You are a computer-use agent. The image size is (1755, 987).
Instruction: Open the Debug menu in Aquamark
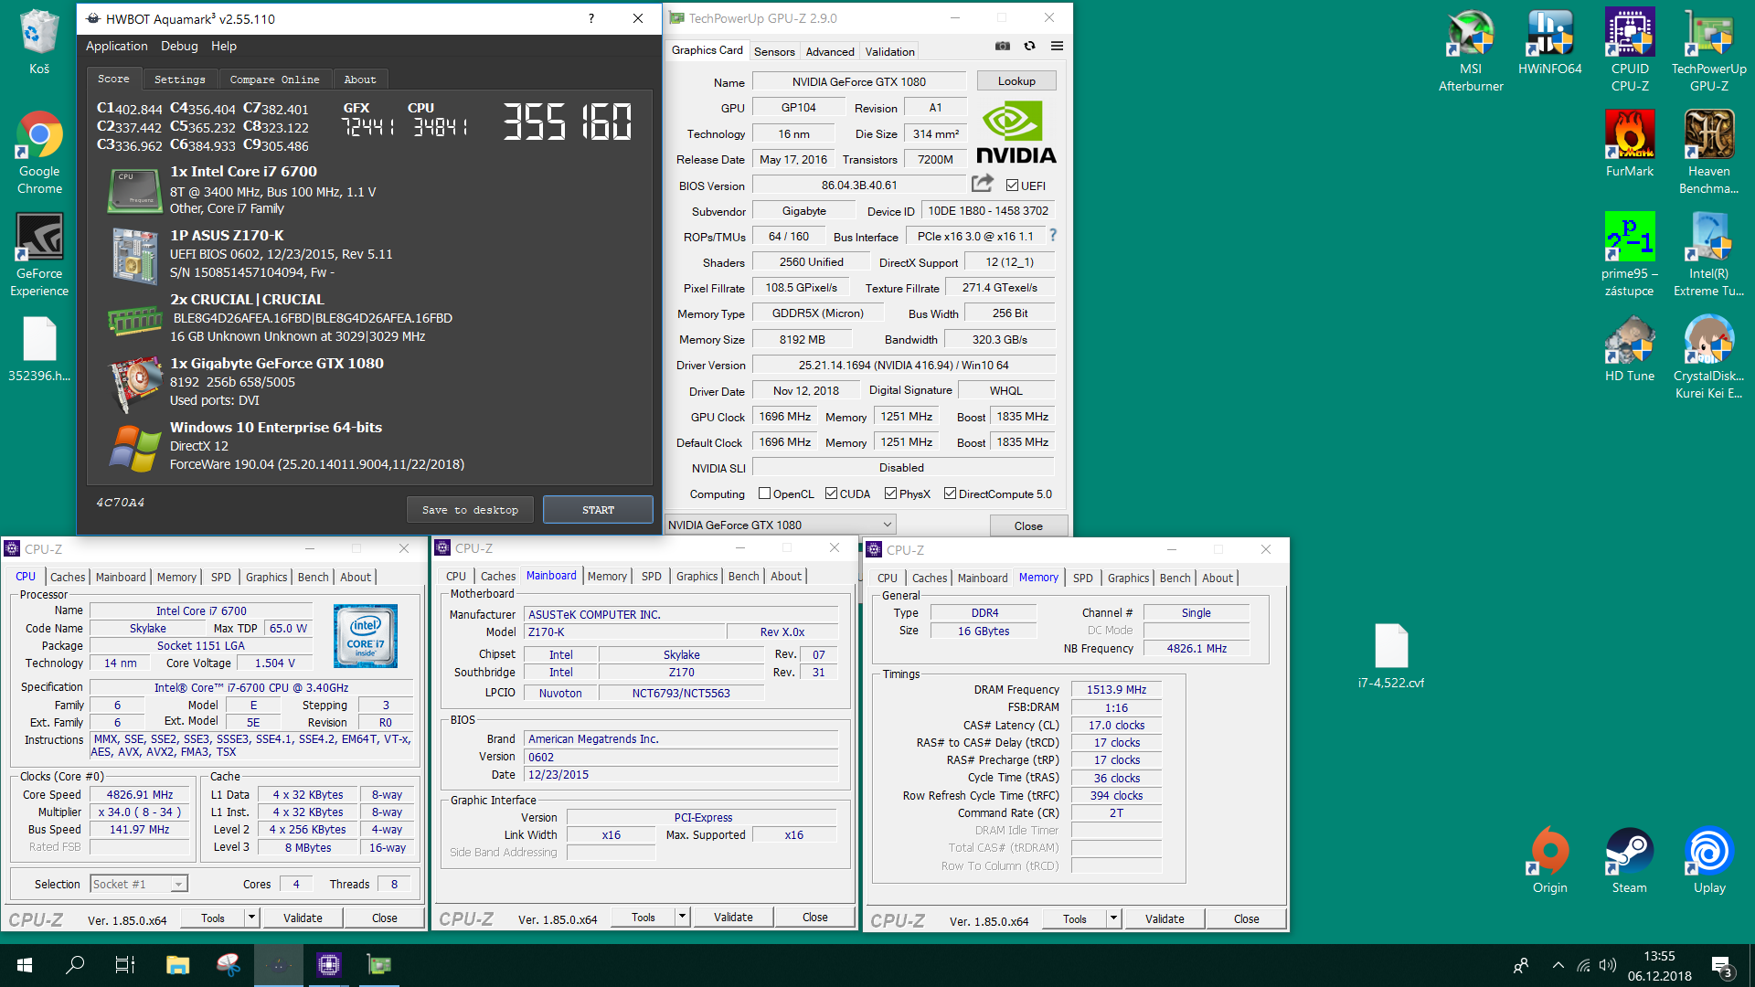[179, 46]
